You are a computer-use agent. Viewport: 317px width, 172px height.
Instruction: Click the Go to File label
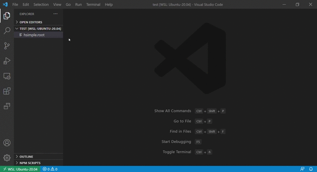(x=182, y=121)
